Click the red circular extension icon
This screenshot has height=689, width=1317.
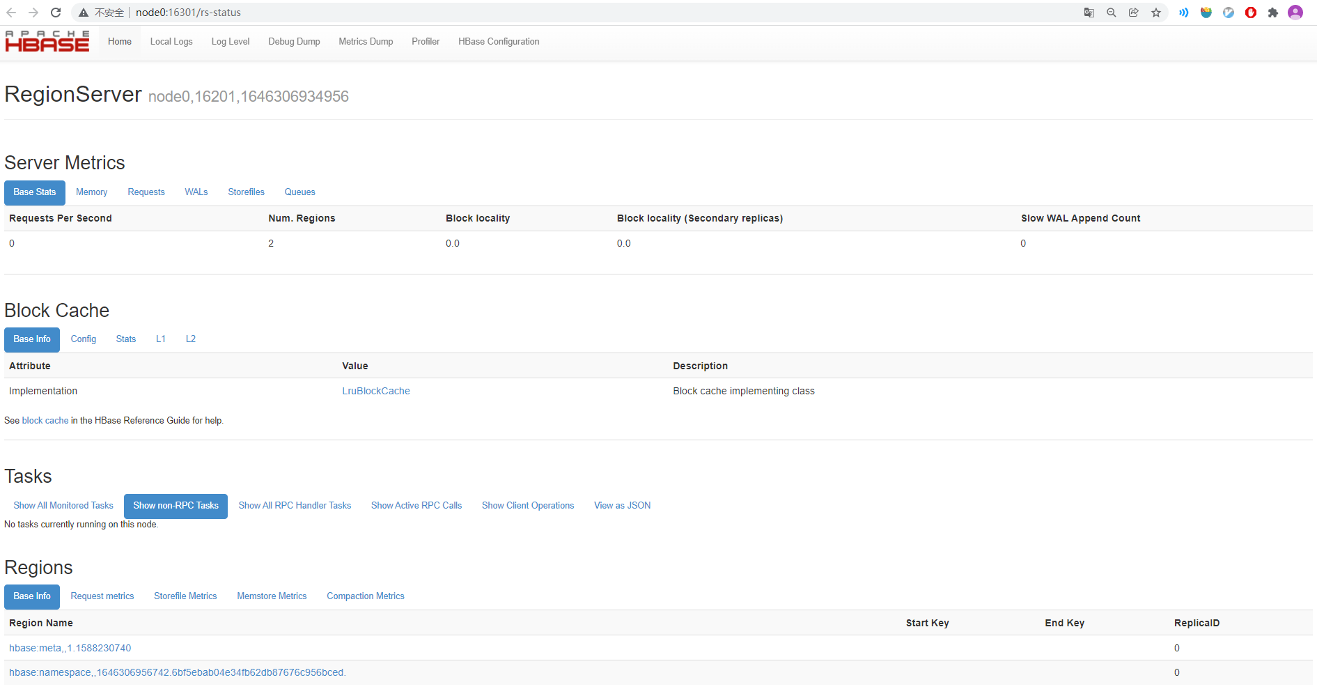click(1251, 13)
